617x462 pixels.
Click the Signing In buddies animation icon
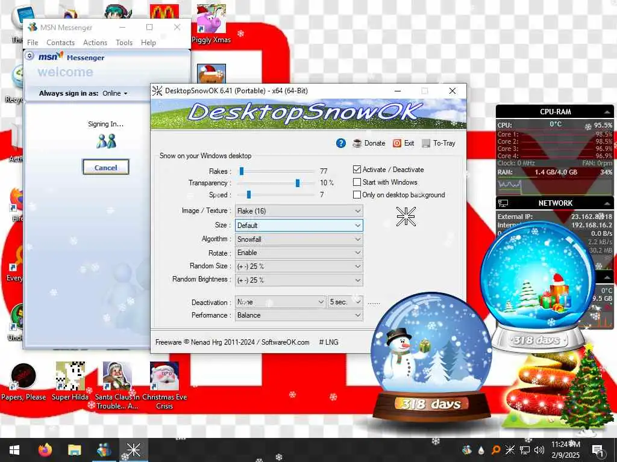[106, 141]
